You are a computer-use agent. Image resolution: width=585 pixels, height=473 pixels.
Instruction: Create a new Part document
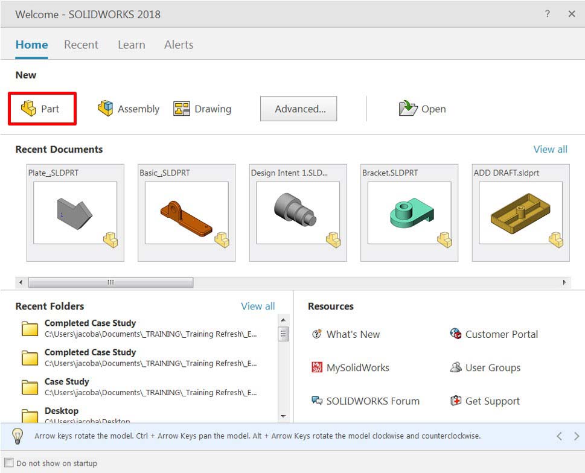(x=42, y=109)
